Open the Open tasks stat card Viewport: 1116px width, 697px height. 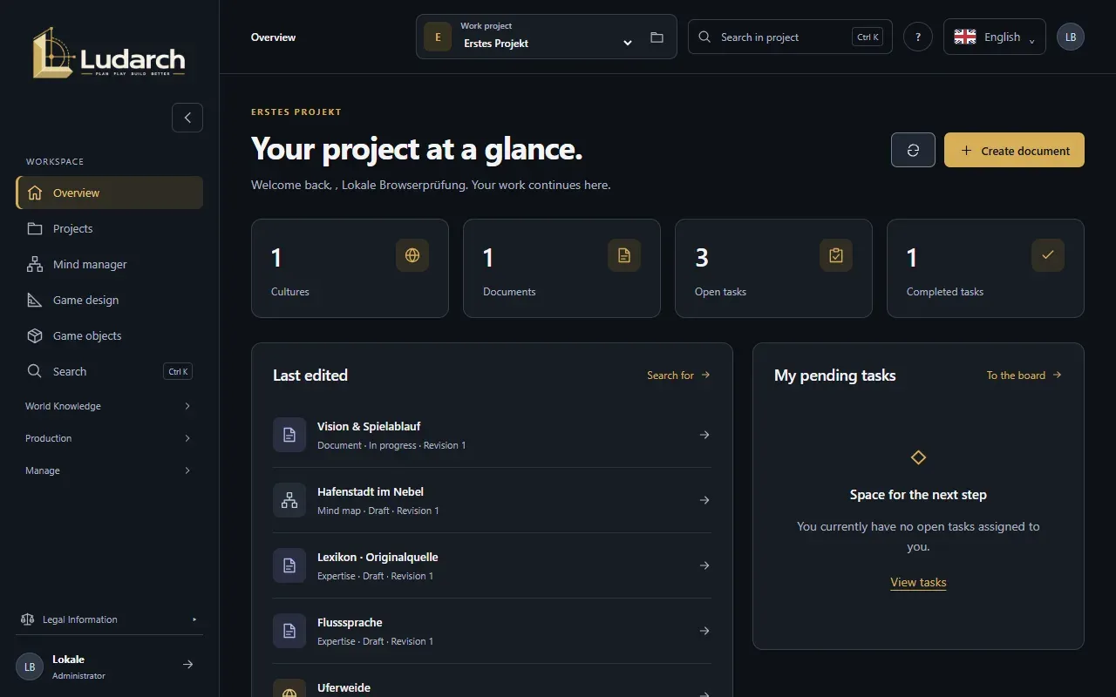click(773, 268)
